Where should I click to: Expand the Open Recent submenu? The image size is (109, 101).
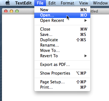click(x=62, y=20)
